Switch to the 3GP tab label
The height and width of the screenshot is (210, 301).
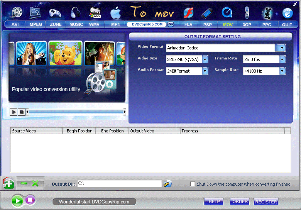pos(247,25)
